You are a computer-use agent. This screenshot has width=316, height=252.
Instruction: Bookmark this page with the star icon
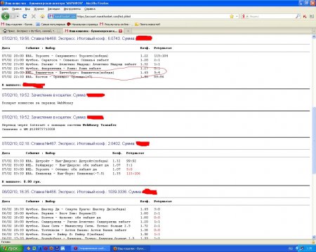232,16
